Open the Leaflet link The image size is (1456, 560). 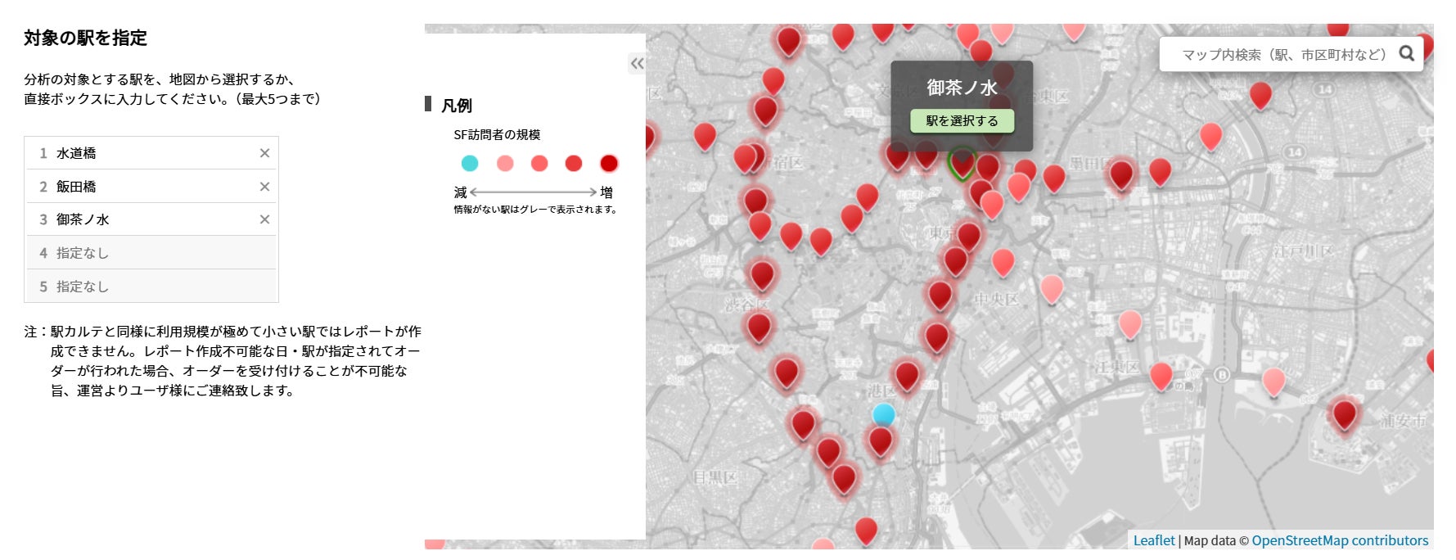(x=1153, y=540)
